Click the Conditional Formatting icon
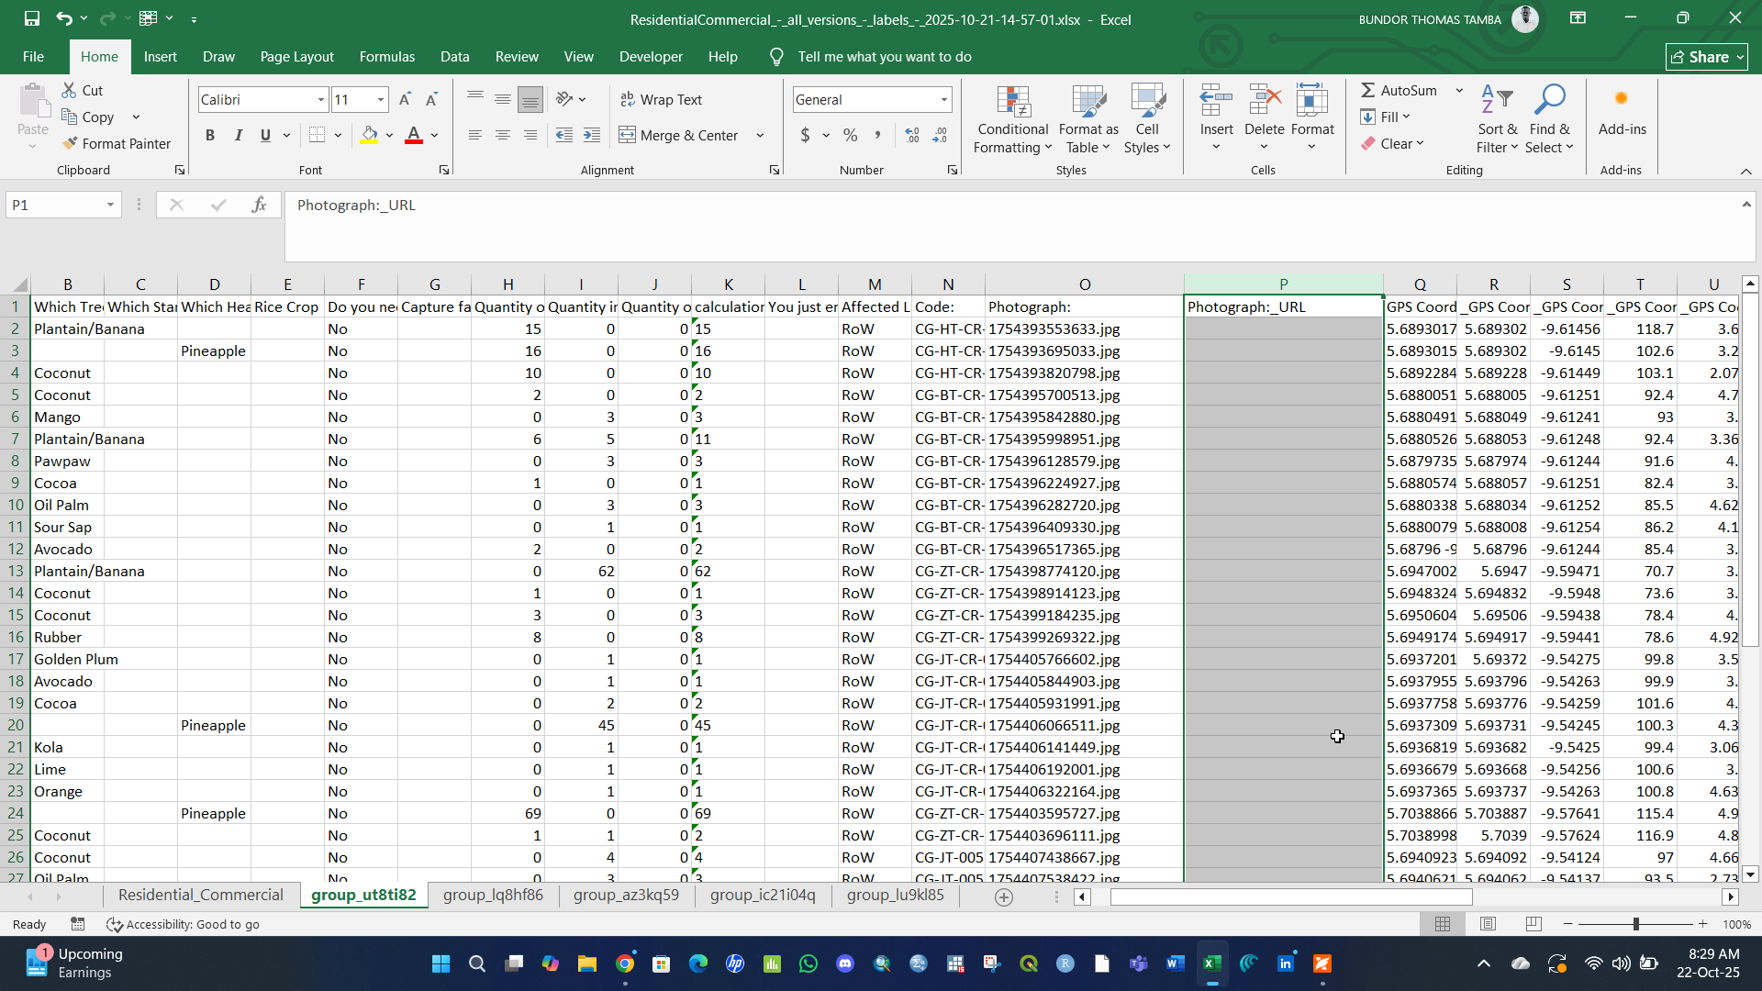This screenshot has width=1762, height=991. pyautogui.click(x=1012, y=104)
